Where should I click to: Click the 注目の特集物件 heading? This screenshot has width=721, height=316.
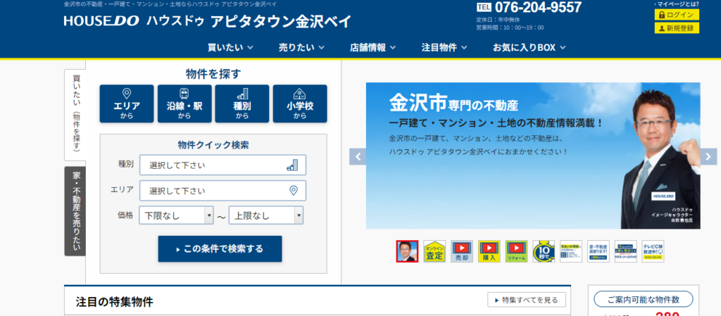(x=115, y=302)
